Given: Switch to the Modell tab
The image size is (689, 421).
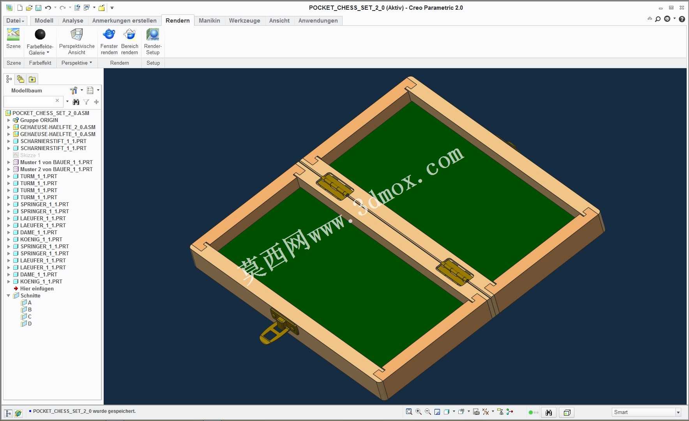Looking at the screenshot, I should [x=44, y=21].
